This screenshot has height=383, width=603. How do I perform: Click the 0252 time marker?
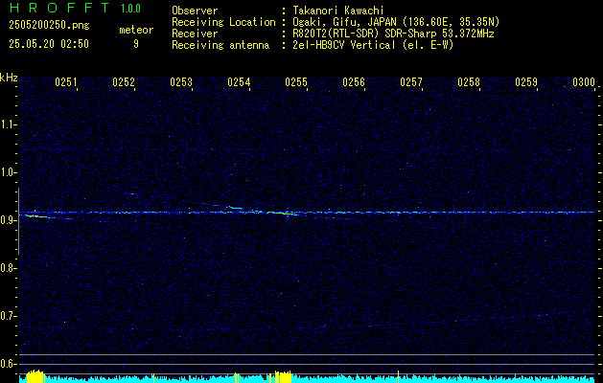[124, 82]
